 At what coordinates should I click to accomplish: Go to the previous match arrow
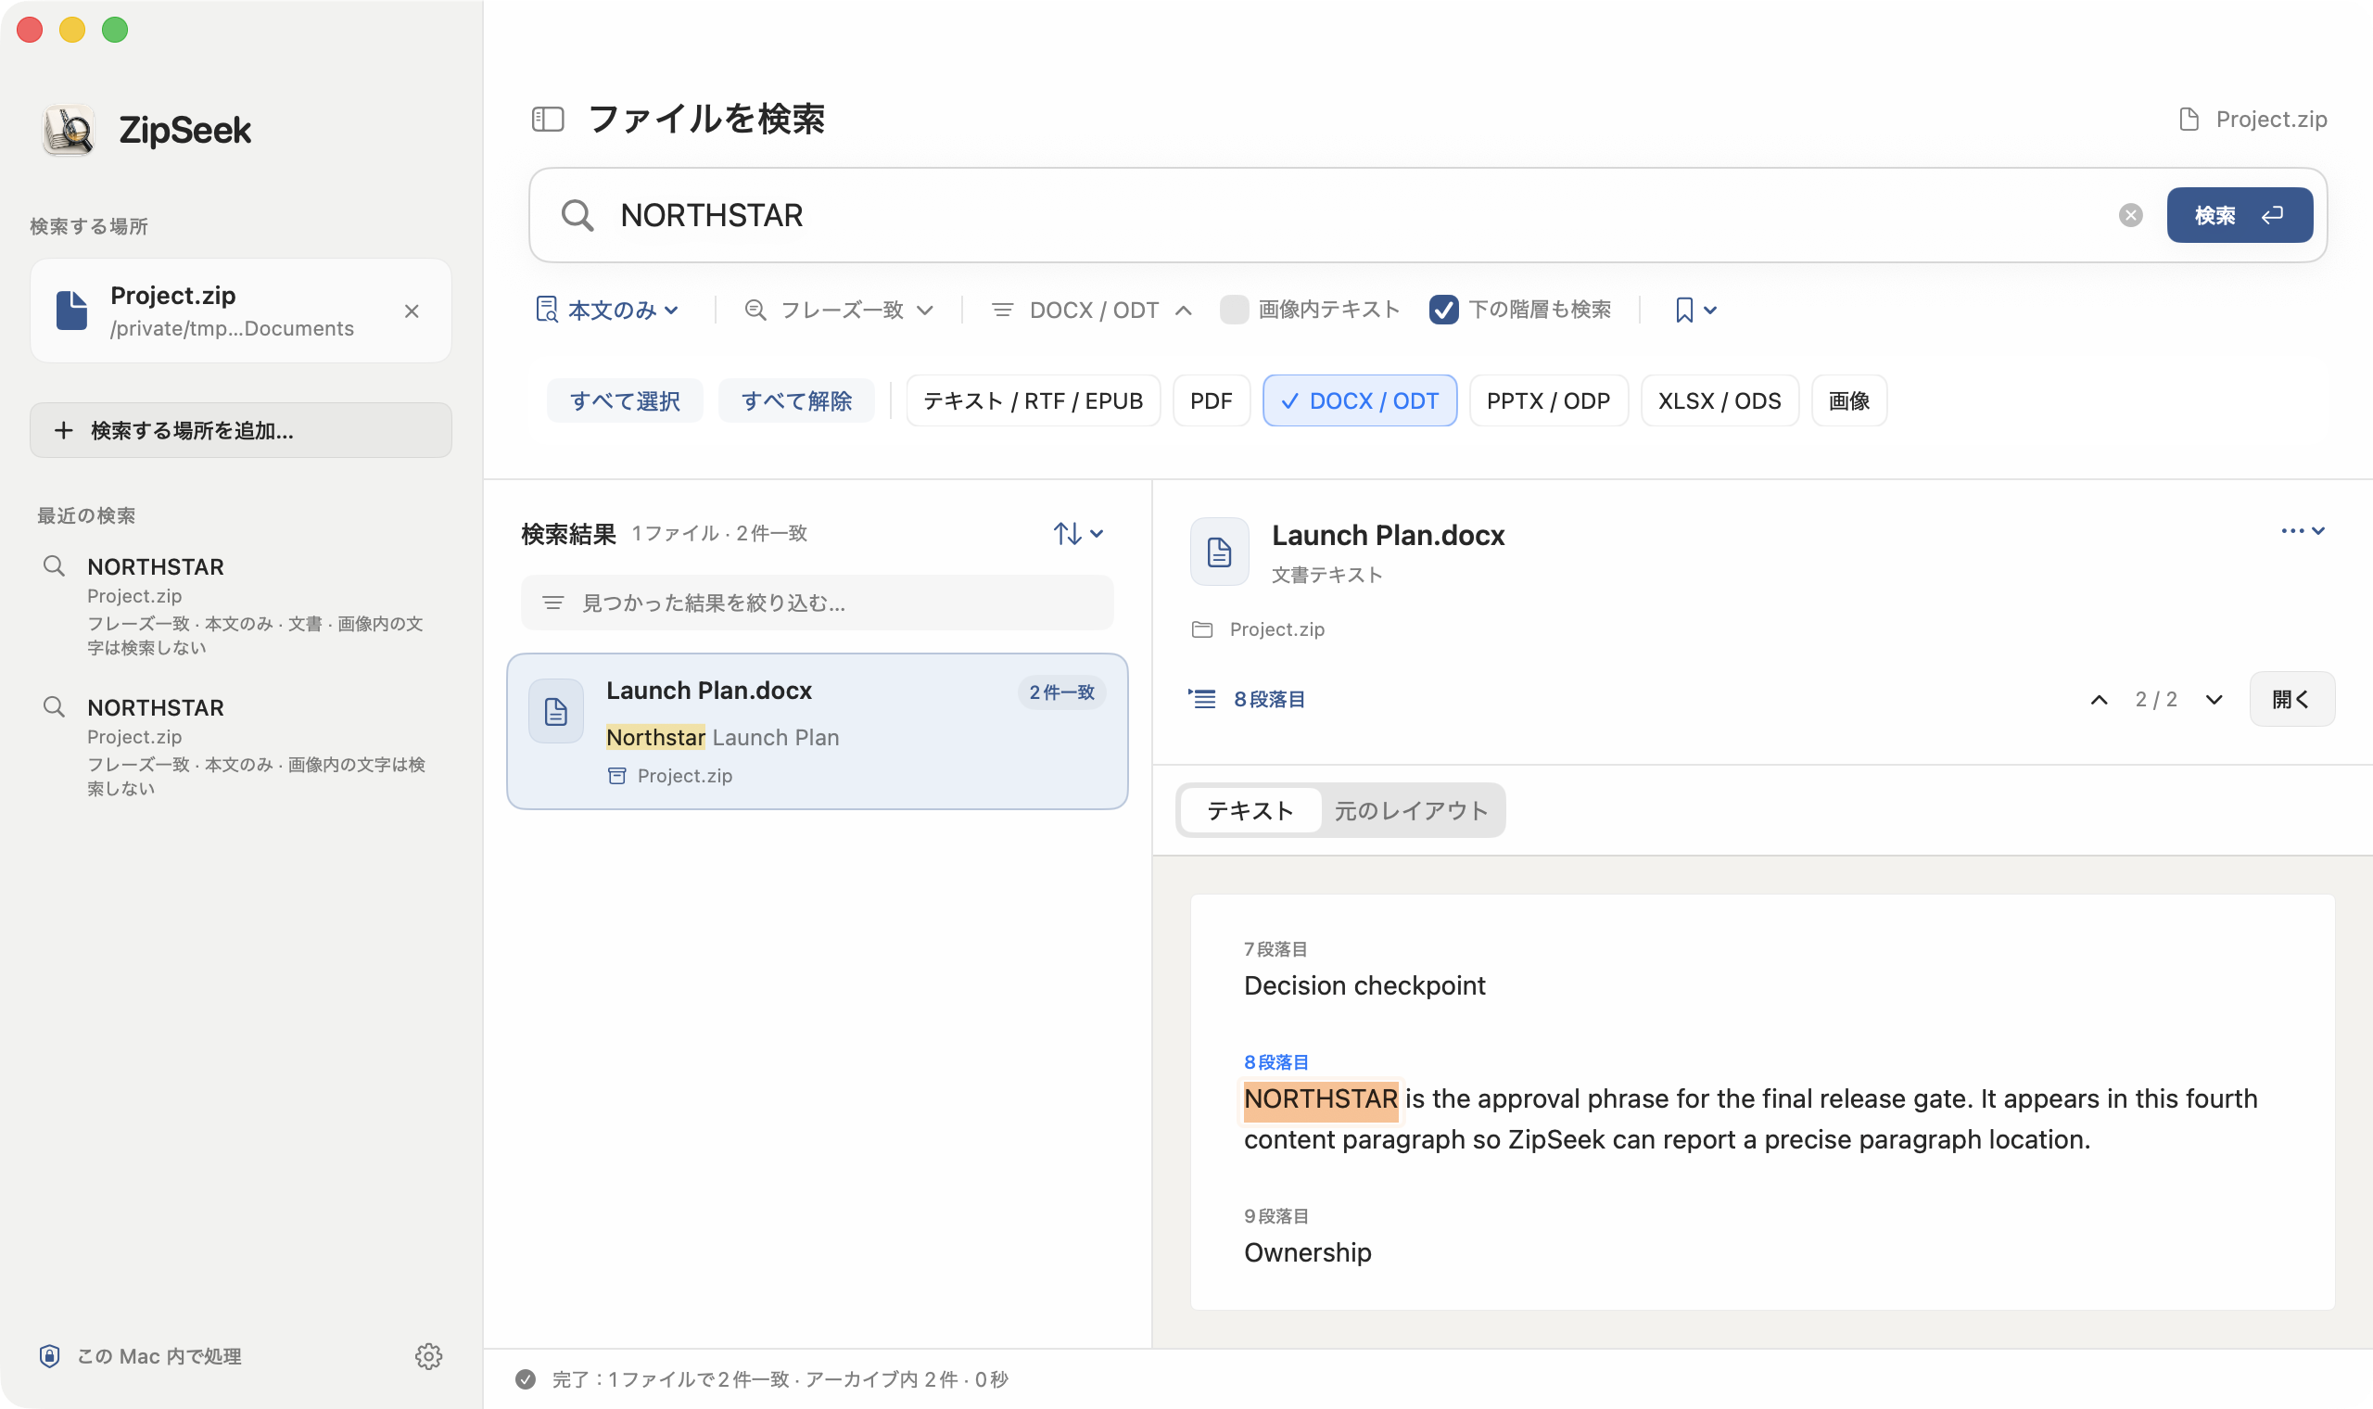coord(2099,699)
